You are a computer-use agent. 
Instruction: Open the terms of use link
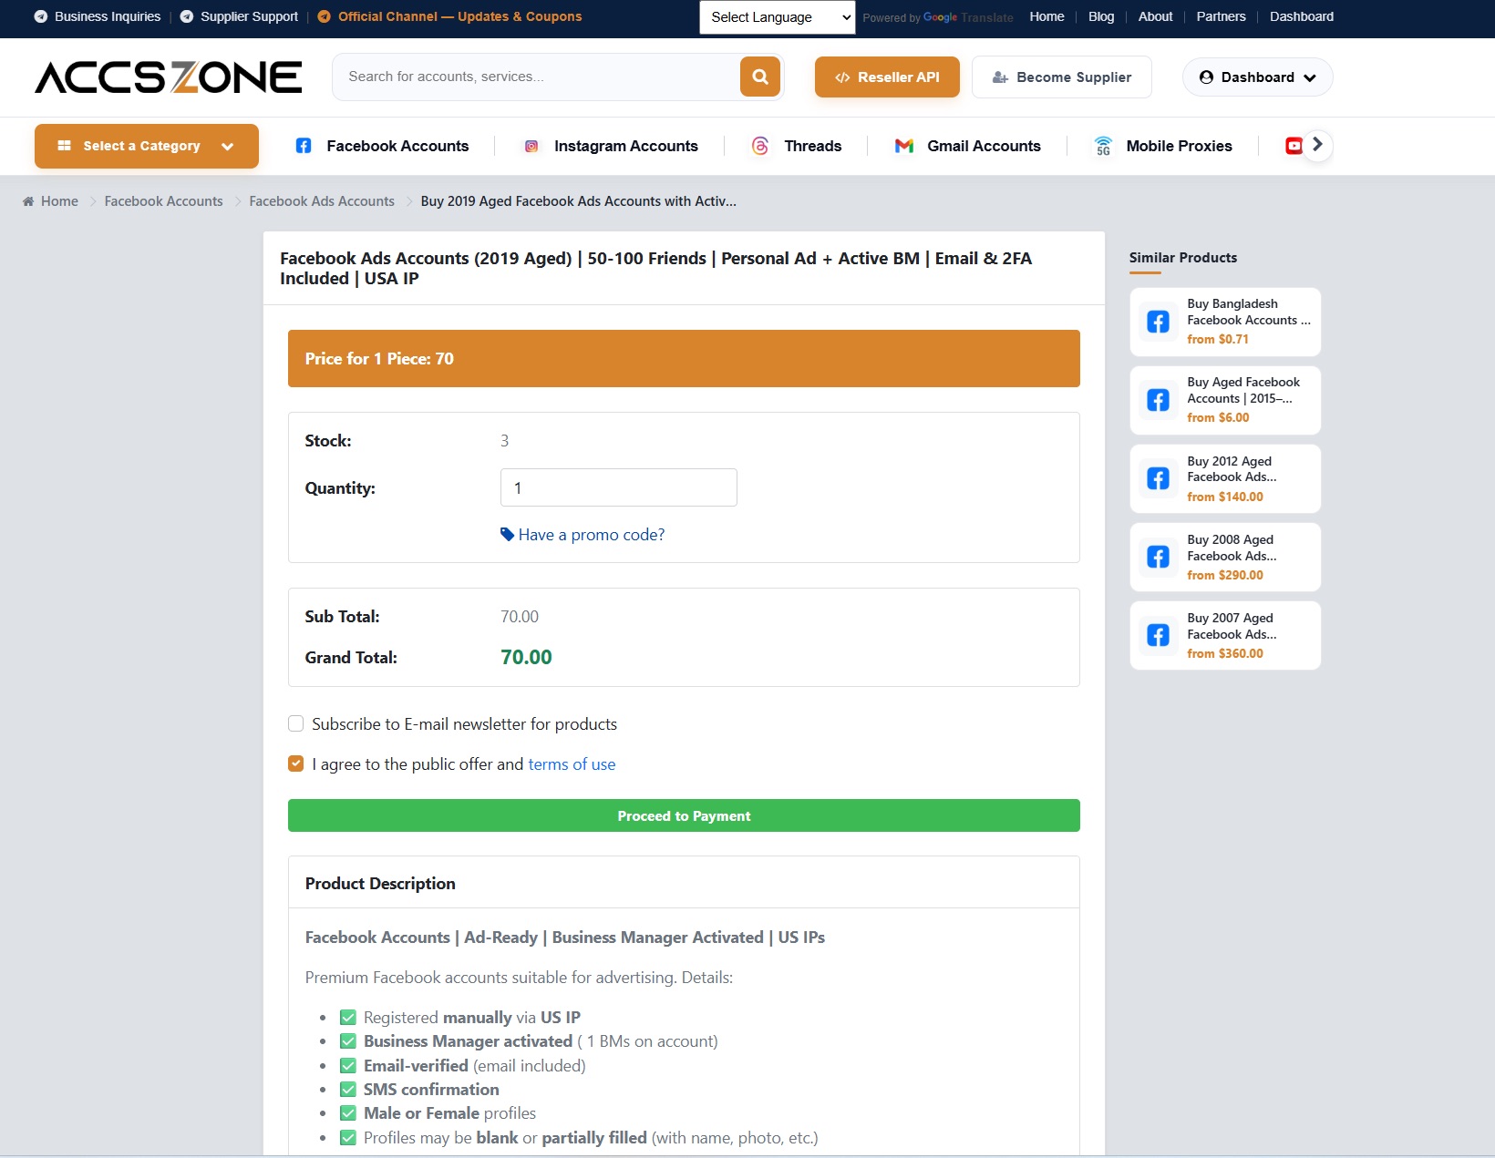point(572,764)
